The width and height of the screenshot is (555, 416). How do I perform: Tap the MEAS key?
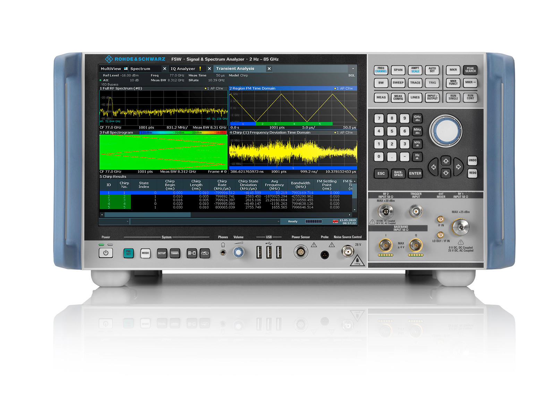381,97
